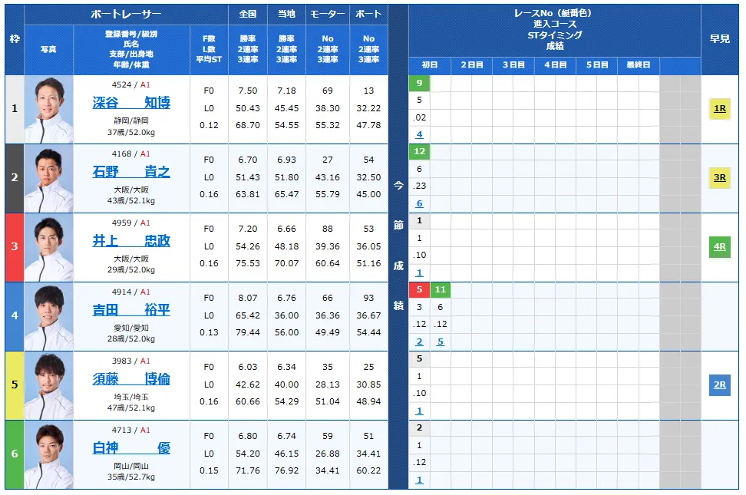
Task: Open the 4R early-view link for lane 3
Action: coord(718,248)
